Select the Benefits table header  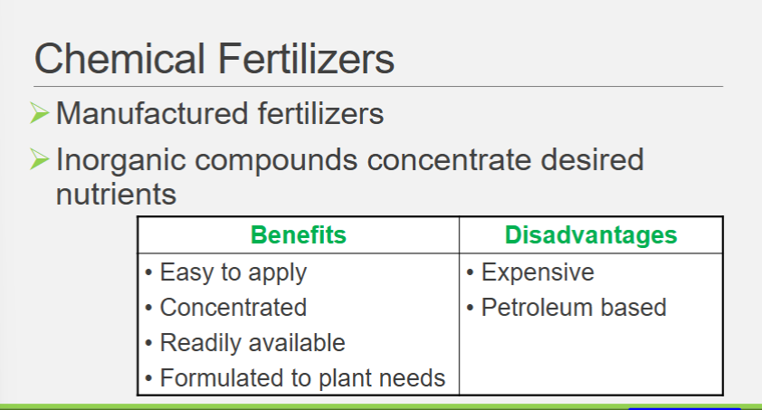[298, 235]
